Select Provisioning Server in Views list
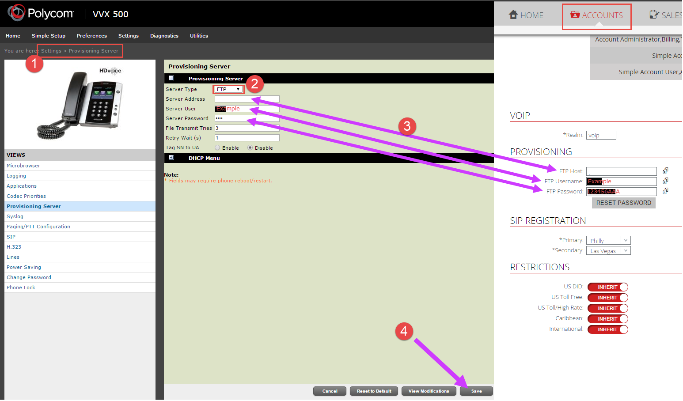Screen dimensions: 683x401 click(x=80, y=206)
